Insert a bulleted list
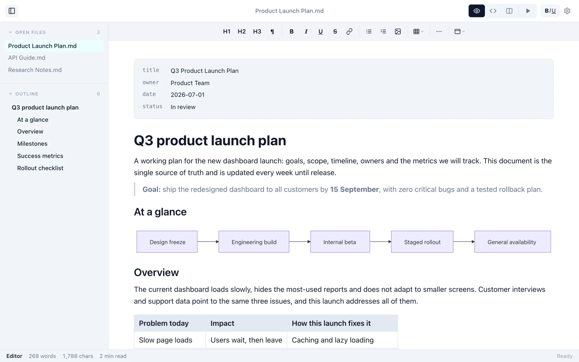 tap(369, 32)
